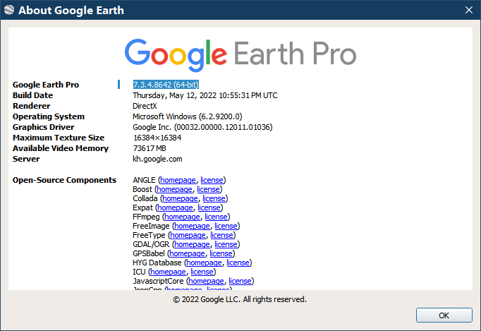481x331 pixels.
Task: View the JavascriptCore license link
Action: [x=240, y=281]
